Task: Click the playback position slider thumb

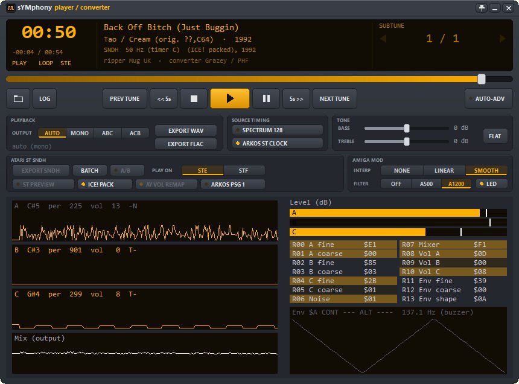Action: click(x=482, y=79)
